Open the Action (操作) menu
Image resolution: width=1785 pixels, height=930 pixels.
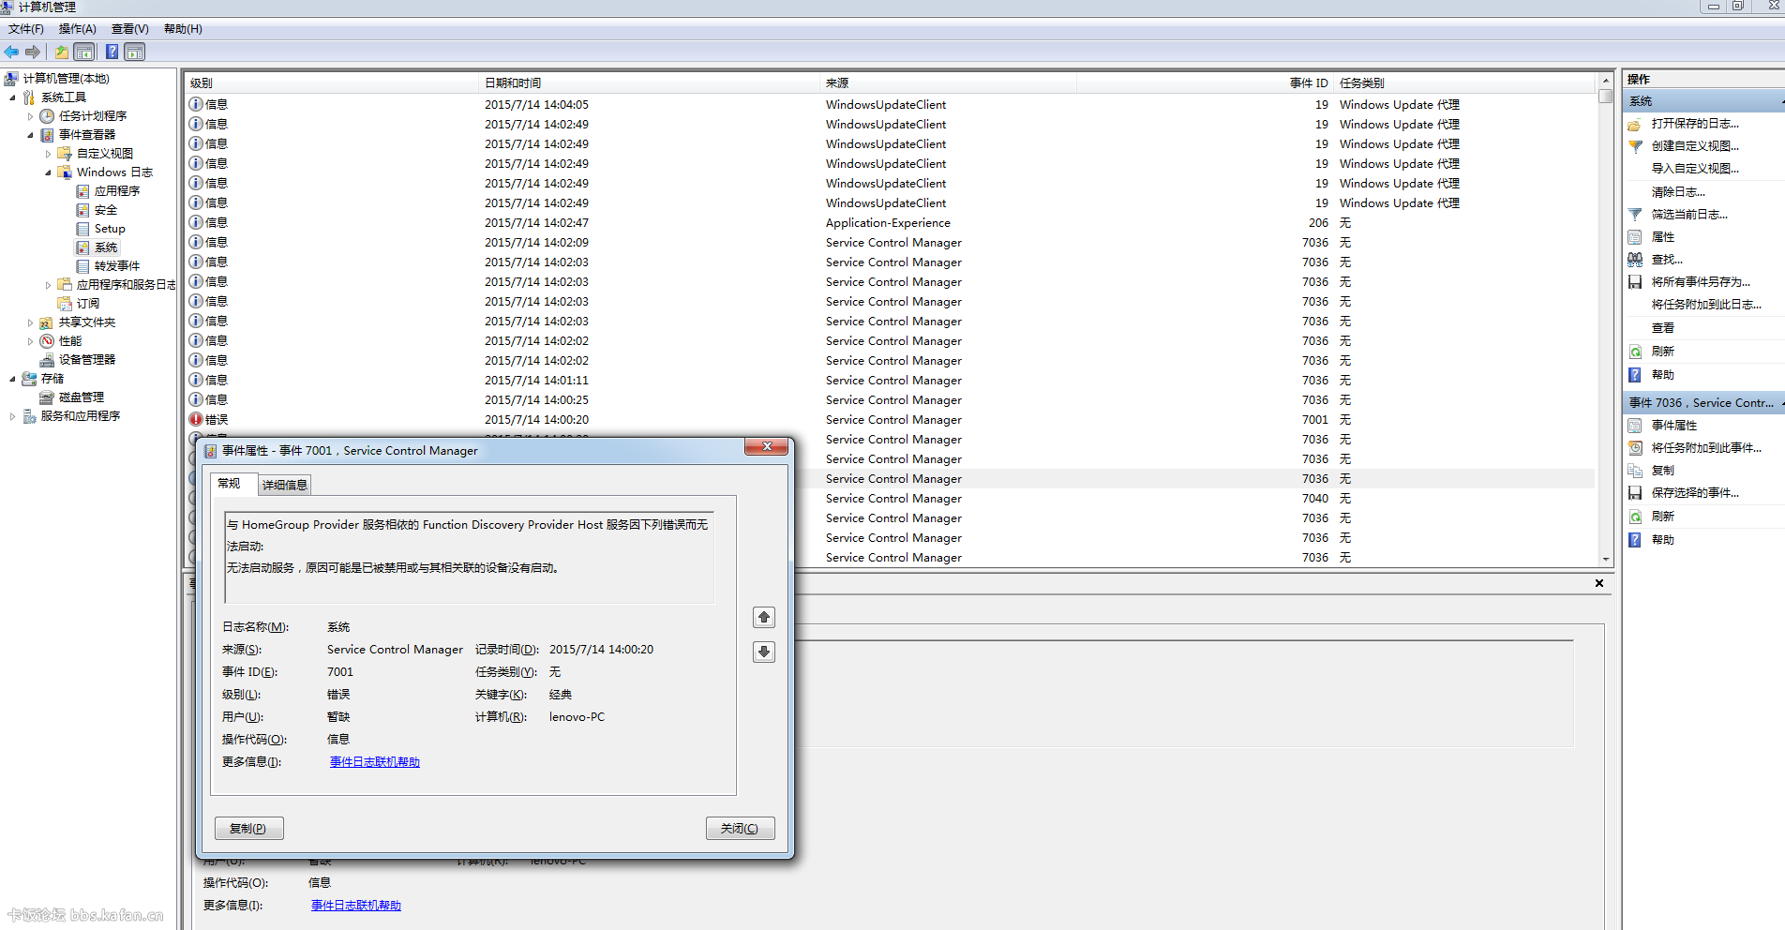[x=78, y=29]
